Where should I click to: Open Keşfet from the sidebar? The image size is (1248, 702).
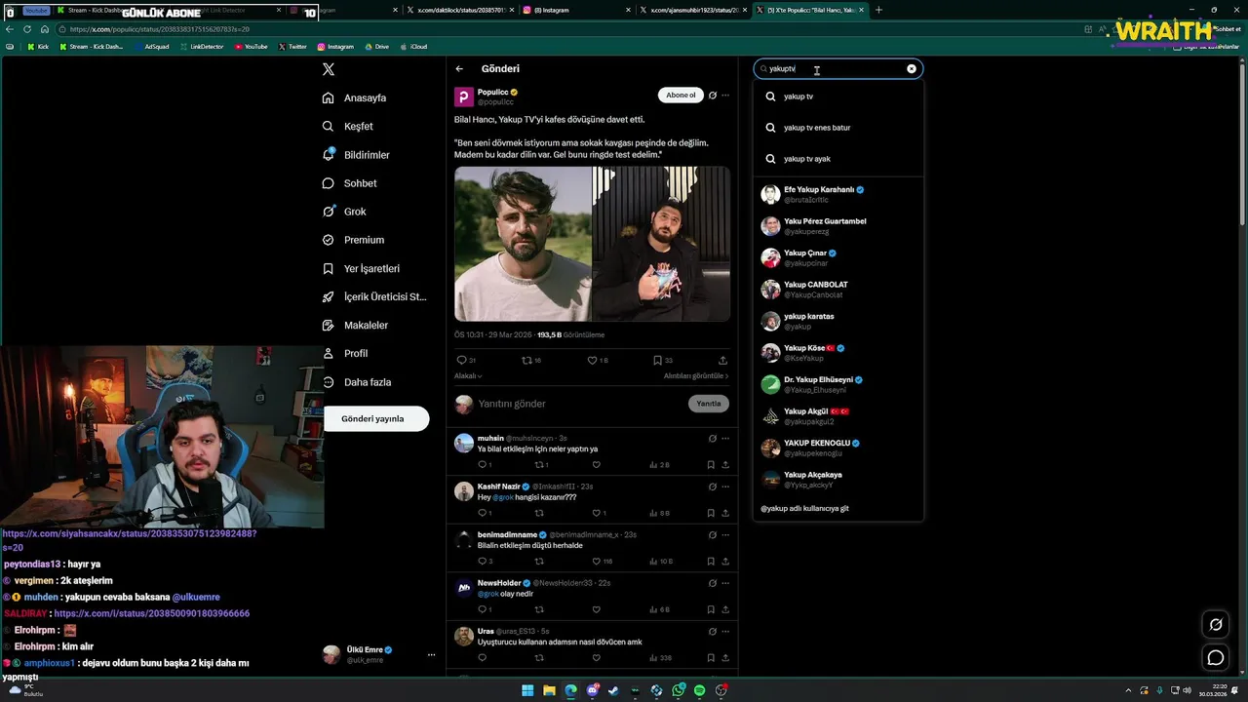(x=348, y=126)
